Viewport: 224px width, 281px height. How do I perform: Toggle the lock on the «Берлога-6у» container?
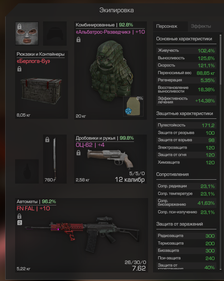(19, 69)
